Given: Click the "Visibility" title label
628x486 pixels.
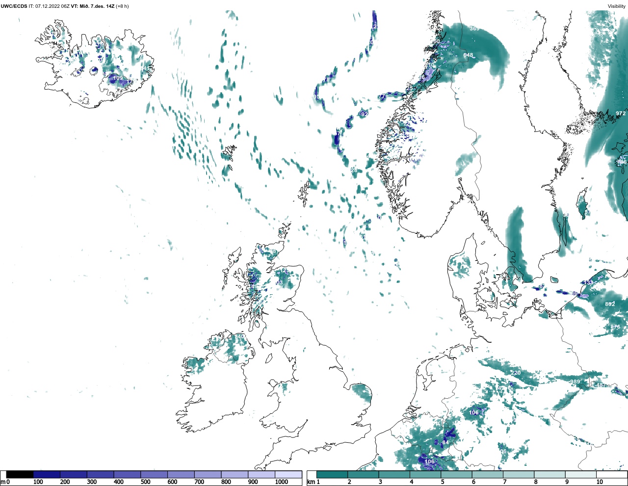Looking at the screenshot, I should tap(617, 6).
